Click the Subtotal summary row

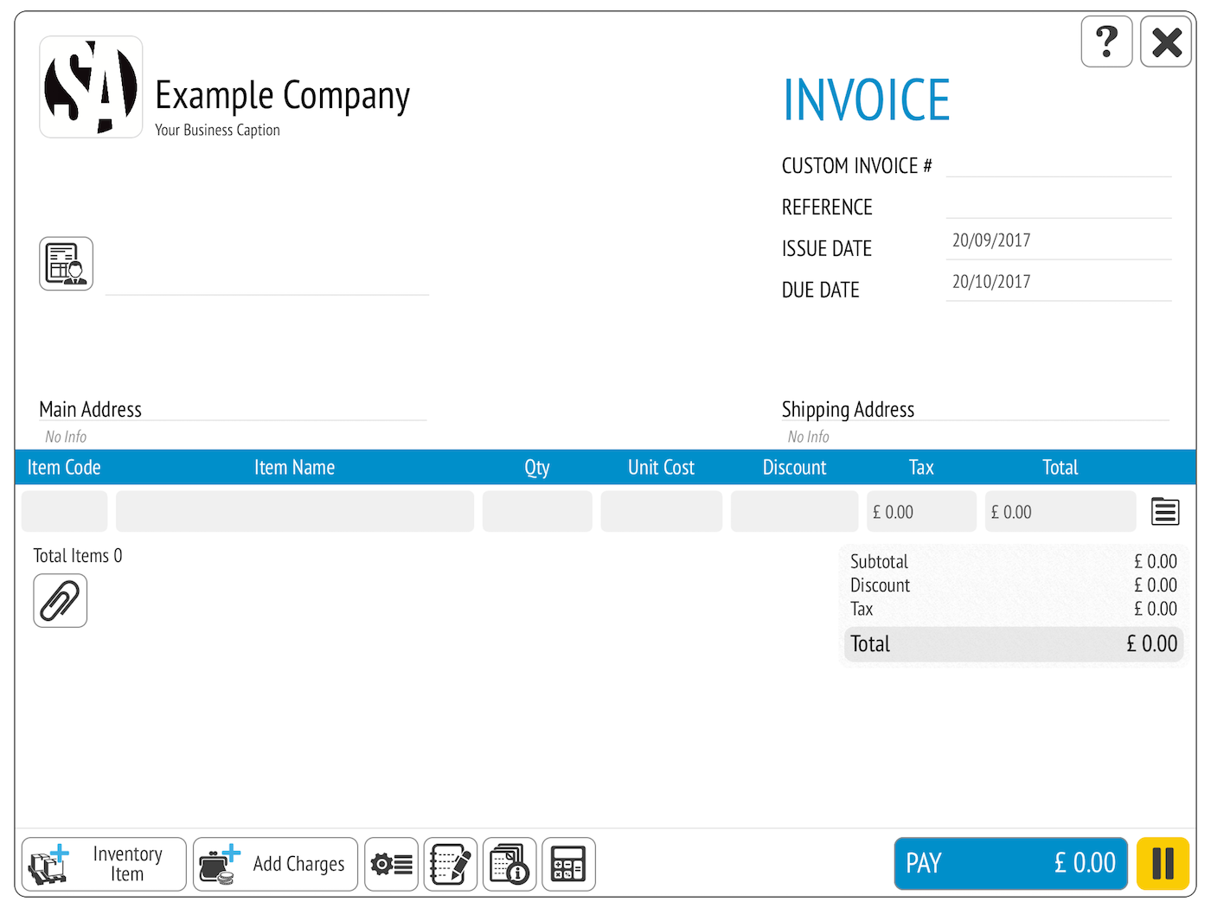tap(1013, 561)
